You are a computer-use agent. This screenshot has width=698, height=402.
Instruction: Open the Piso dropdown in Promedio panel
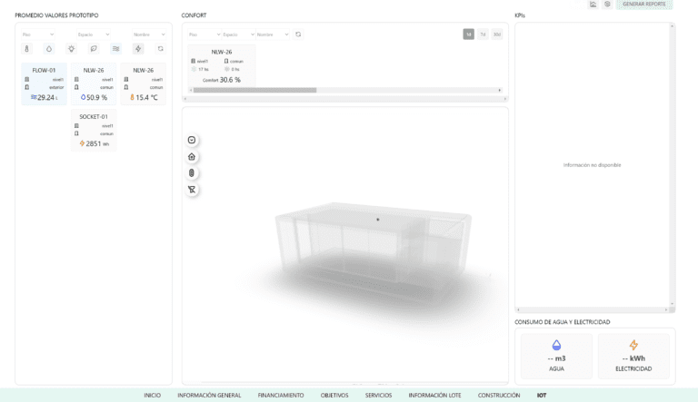36,34
